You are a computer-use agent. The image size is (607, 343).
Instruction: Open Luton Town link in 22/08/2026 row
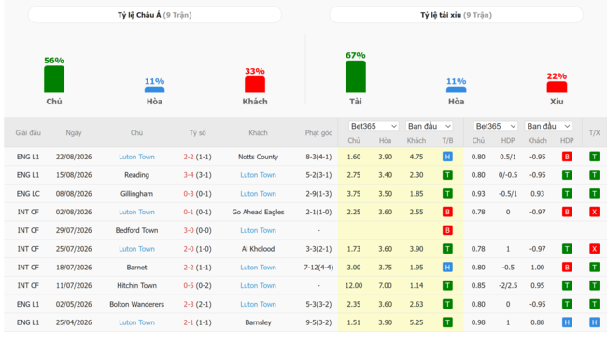136,157
